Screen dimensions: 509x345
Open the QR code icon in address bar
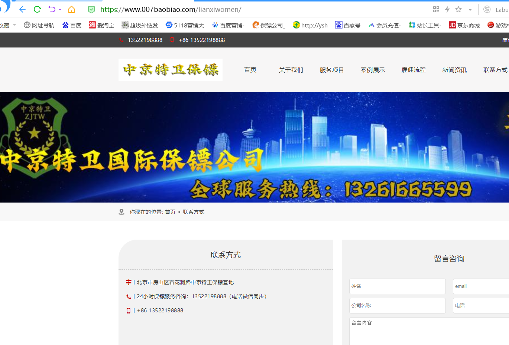(x=436, y=9)
